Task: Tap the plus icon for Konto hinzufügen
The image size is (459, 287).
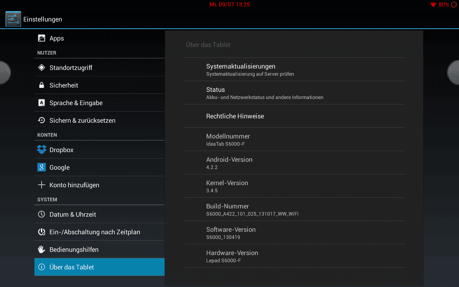Action: pos(42,185)
